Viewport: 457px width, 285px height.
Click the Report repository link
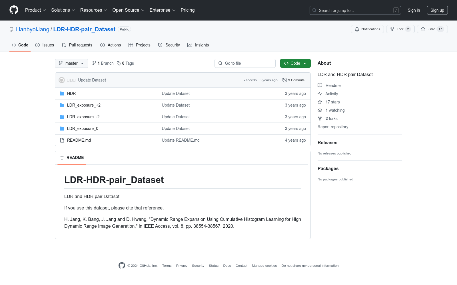pyautogui.click(x=333, y=127)
